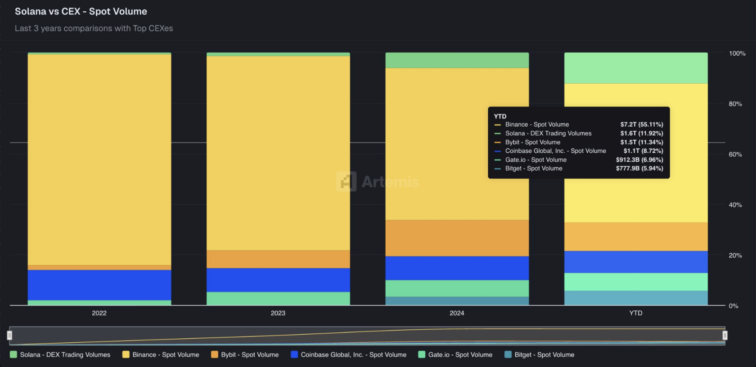Viewport: 756px width, 367px height.
Task: Click tooltip row Bybit $1.5T (11.34%)
Action: coord(579,142)
